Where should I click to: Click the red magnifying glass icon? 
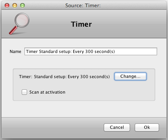(19, 24)
